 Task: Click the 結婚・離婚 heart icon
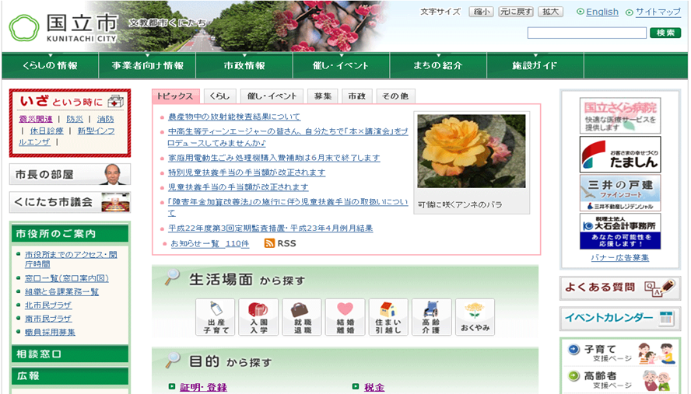[345, 317]
